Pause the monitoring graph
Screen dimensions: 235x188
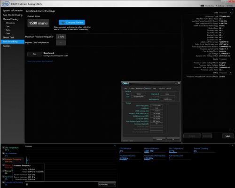pyautogui.click(x=27, y=184)
